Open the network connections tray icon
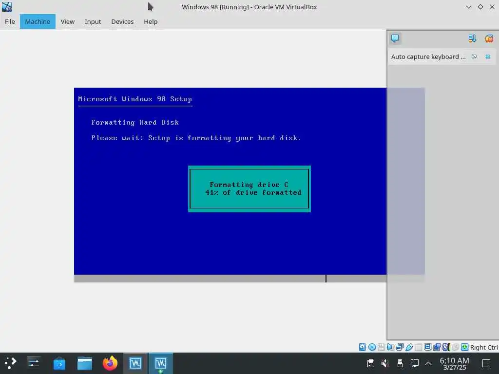This screenshot has height=374, width=499. (414, 363)
